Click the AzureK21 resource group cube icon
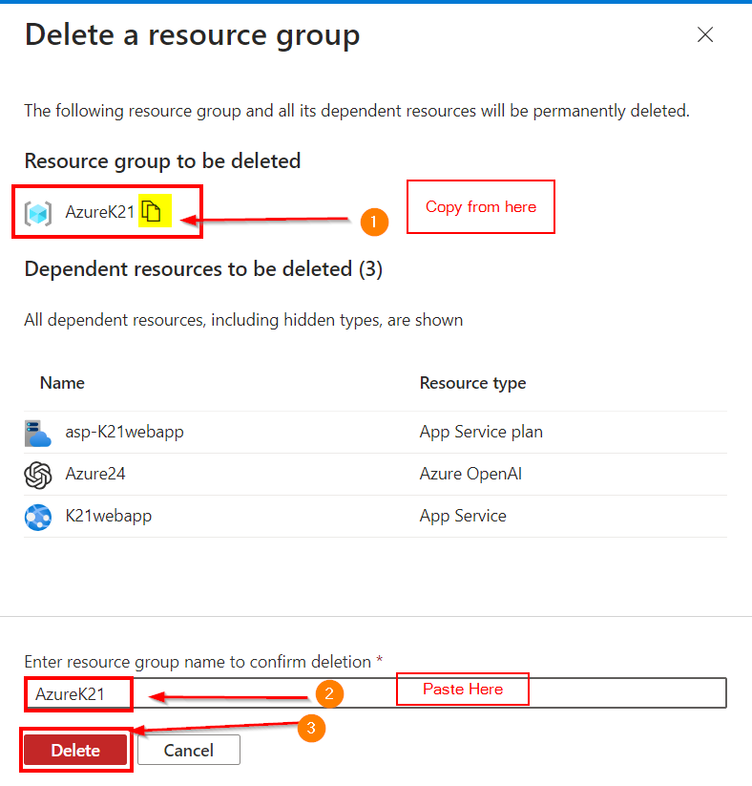The height and width of the screenshot is (786, 752). pos(38,213)
